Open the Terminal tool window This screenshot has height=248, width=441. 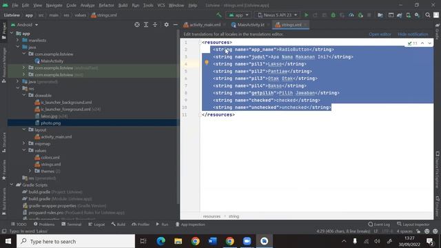point(72,225)
